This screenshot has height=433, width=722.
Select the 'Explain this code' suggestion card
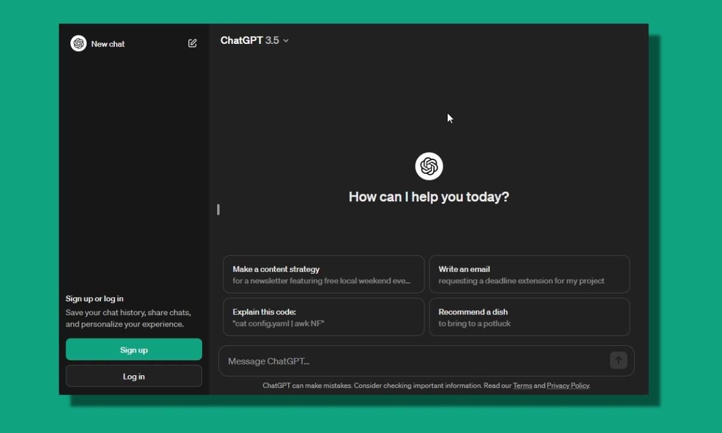click(322, 317)
